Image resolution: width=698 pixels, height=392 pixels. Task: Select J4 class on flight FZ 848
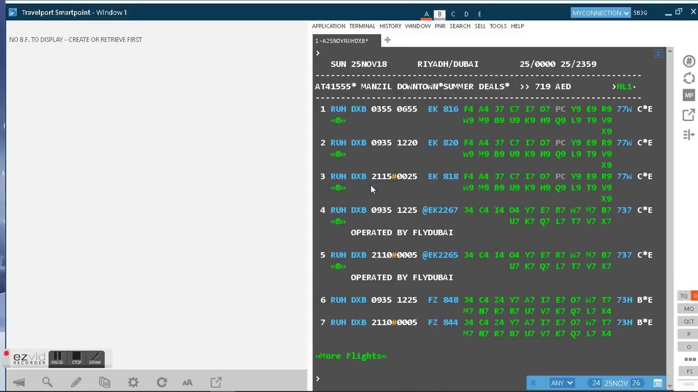pos(468,300)
